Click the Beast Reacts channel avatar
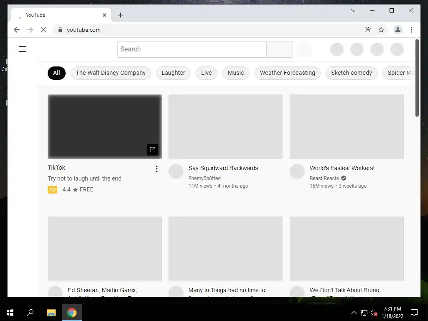The image size is (428, 321). click(x=297, y=171)
